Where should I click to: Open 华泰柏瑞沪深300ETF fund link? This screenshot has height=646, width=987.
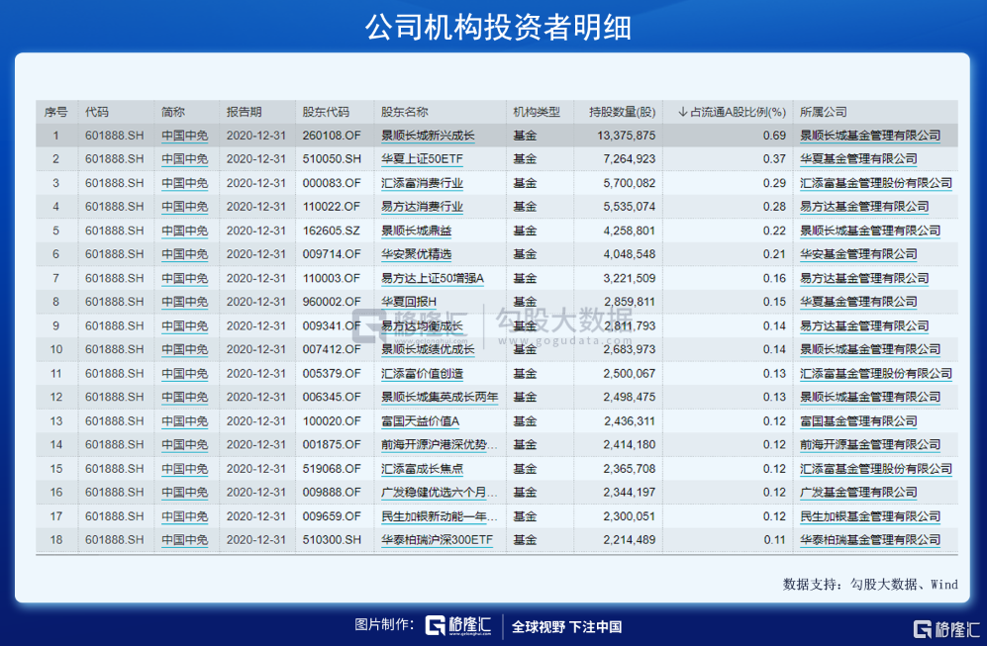tap(437, 540)
